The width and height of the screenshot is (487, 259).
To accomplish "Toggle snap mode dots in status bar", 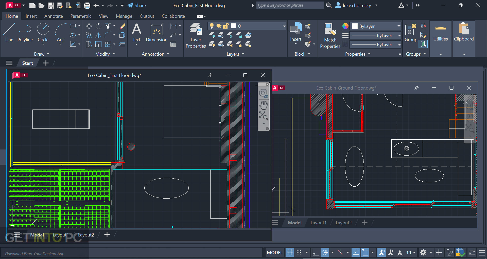I will [299, 252].
